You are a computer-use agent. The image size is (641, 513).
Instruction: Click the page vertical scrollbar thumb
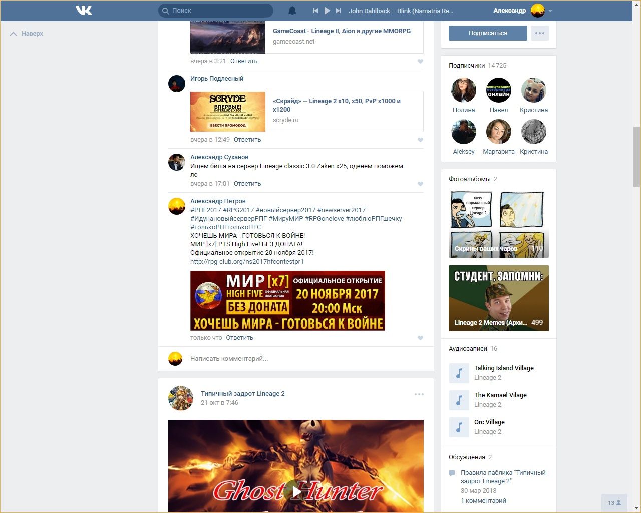[x=636, y=156]
